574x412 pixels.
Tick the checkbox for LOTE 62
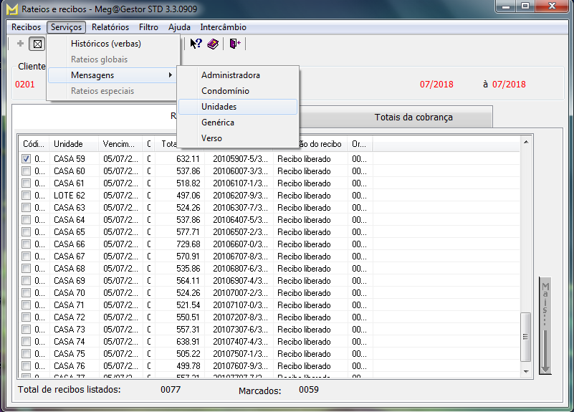27,196
